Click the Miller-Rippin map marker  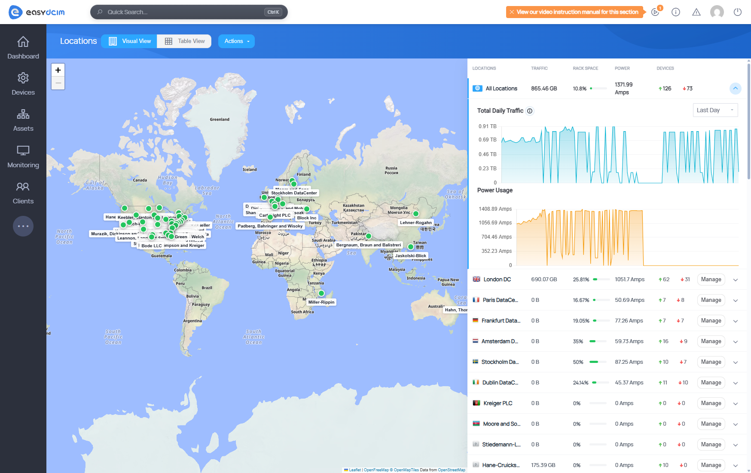click(x=321, y=293)
